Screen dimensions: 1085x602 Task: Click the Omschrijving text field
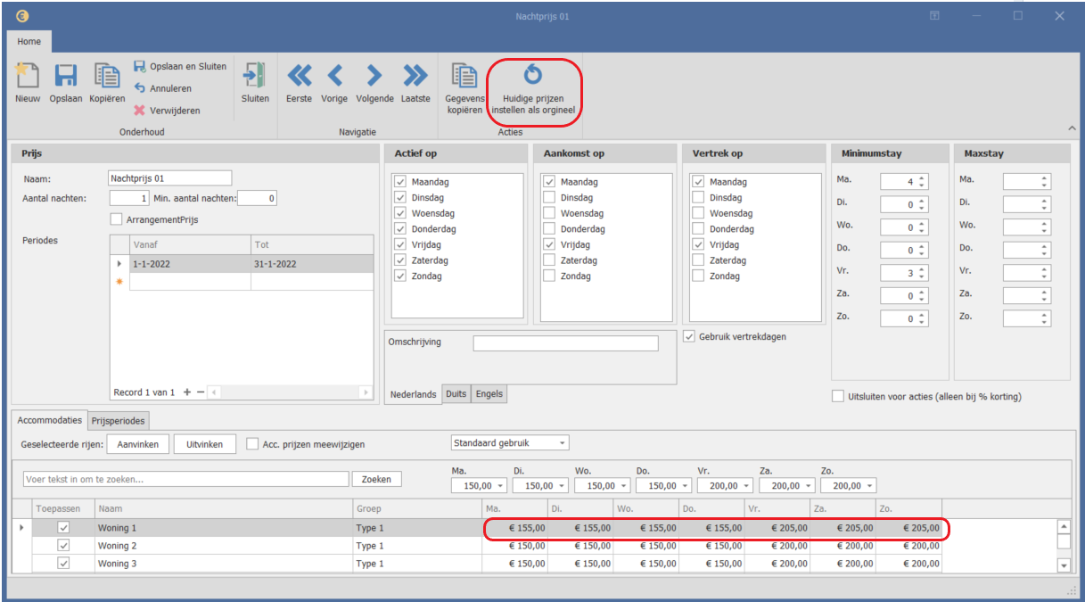click(565, 343)
